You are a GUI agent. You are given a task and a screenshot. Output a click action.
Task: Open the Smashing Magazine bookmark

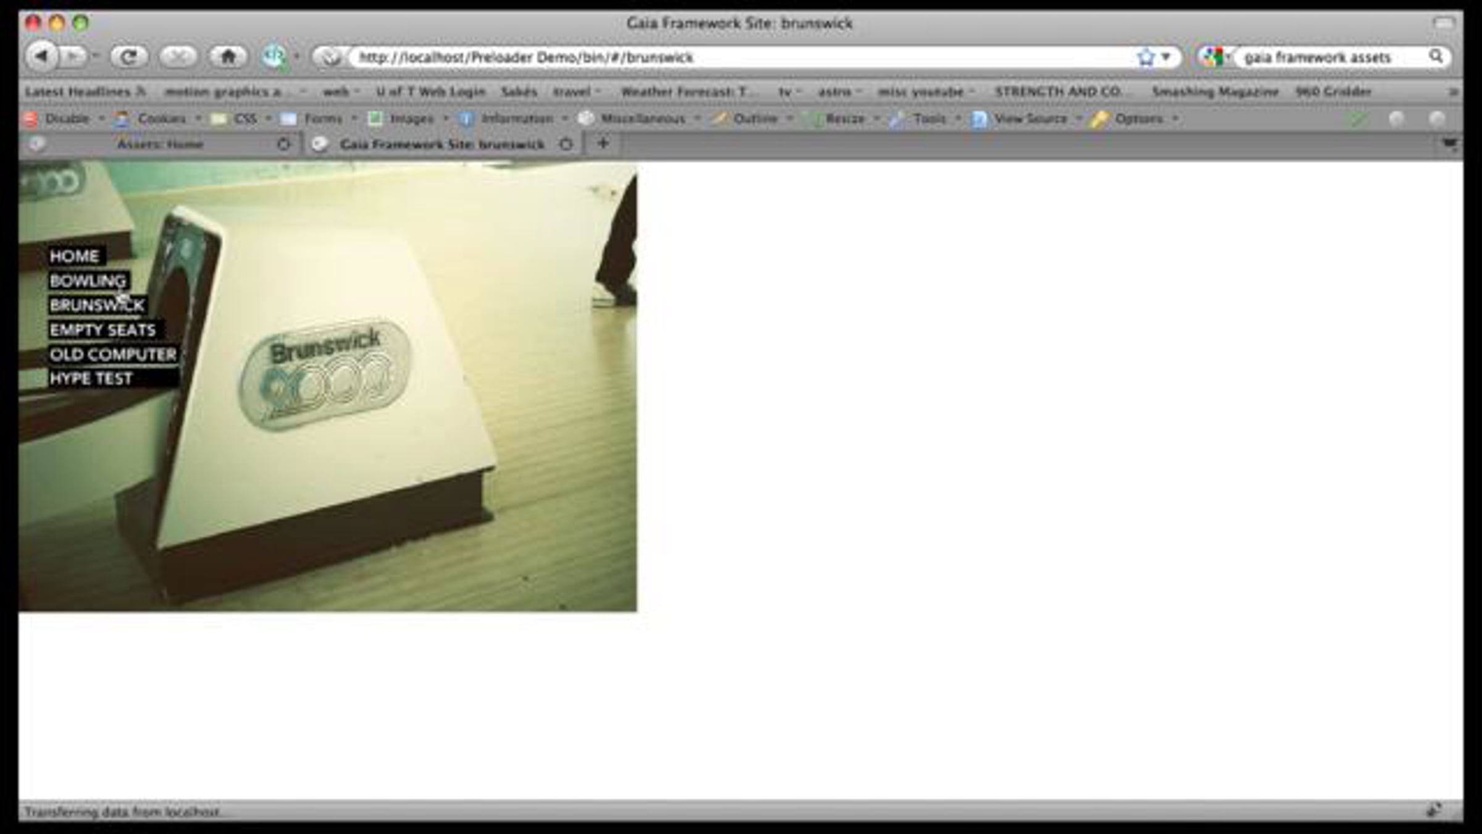click(1215, 91)
